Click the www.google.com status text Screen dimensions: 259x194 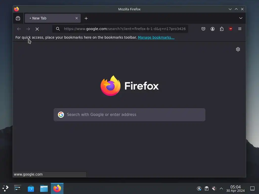(x=28, y=174)
